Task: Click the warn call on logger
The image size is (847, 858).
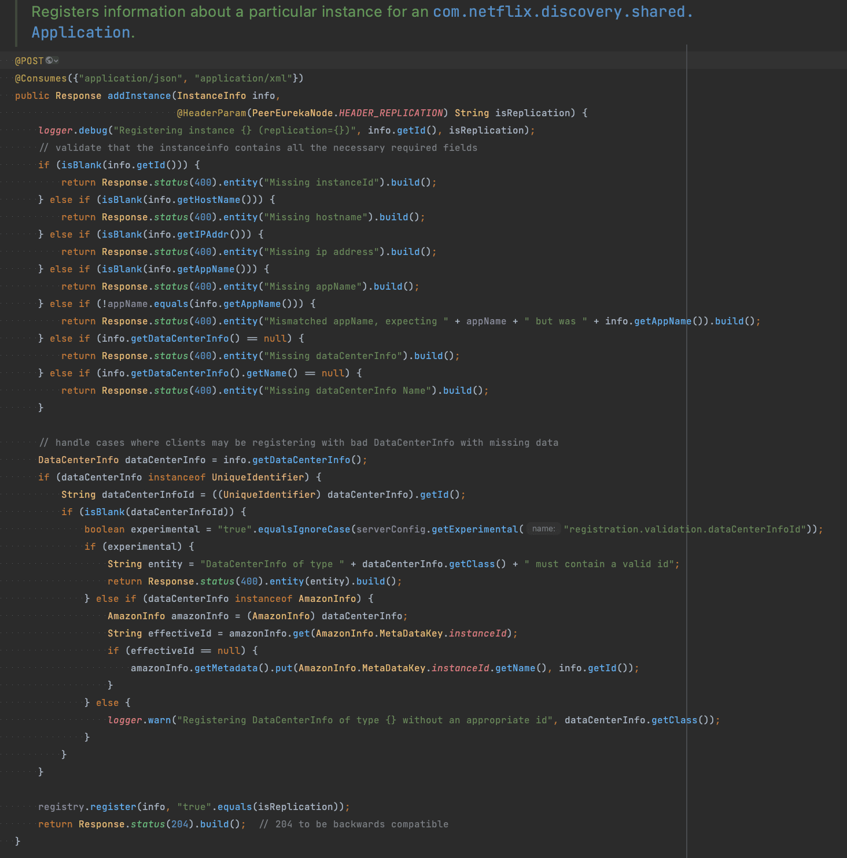Action: (x=160, y=720)
